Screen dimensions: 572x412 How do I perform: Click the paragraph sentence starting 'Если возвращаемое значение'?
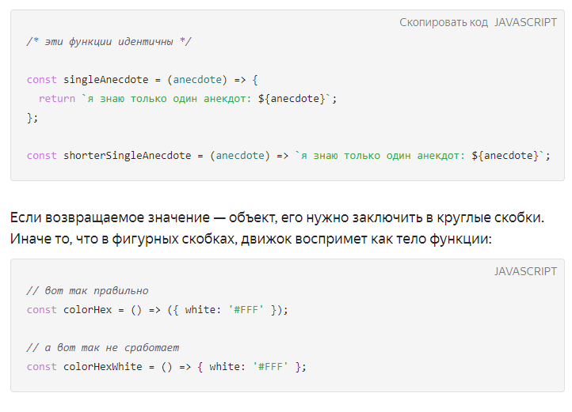[x=276, y=217]
